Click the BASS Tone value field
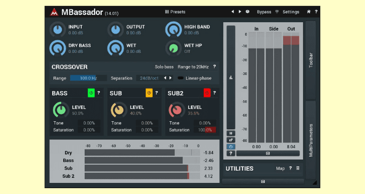Image resolution: width=365 pixels, height=194 pixels. tap(89, 123)
